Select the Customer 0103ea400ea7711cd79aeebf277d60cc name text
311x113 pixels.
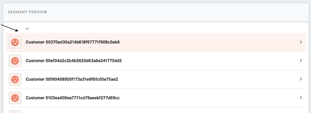click(73, 98)
